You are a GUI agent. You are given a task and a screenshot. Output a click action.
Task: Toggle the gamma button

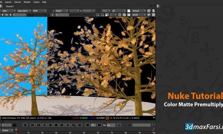tap(53, 15)
